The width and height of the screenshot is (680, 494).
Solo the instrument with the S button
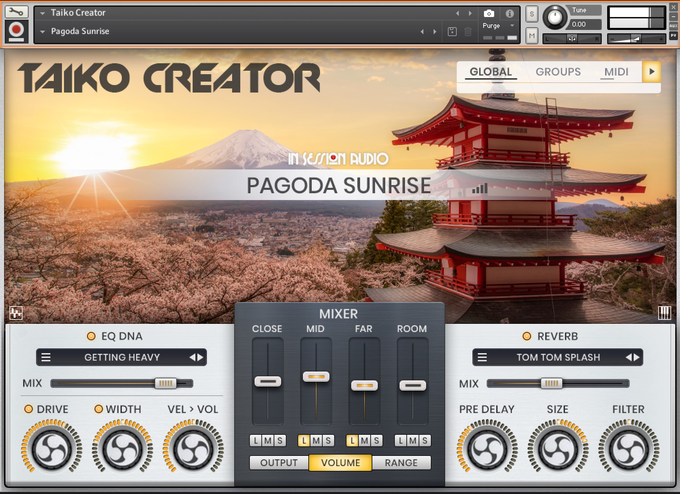coord(532,14)
